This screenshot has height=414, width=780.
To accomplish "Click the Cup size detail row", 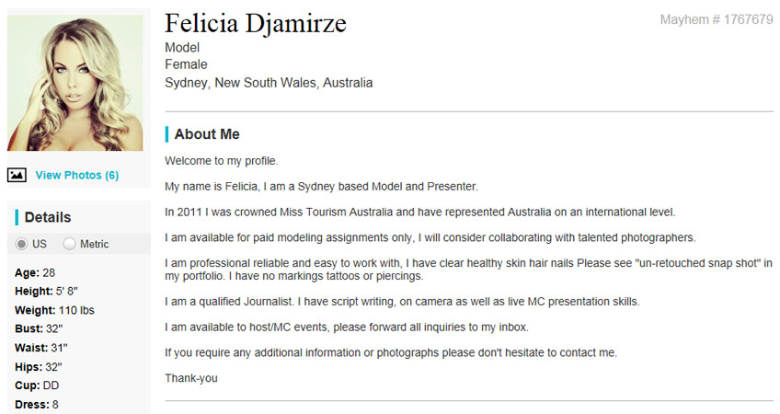I will click(37, 385).
